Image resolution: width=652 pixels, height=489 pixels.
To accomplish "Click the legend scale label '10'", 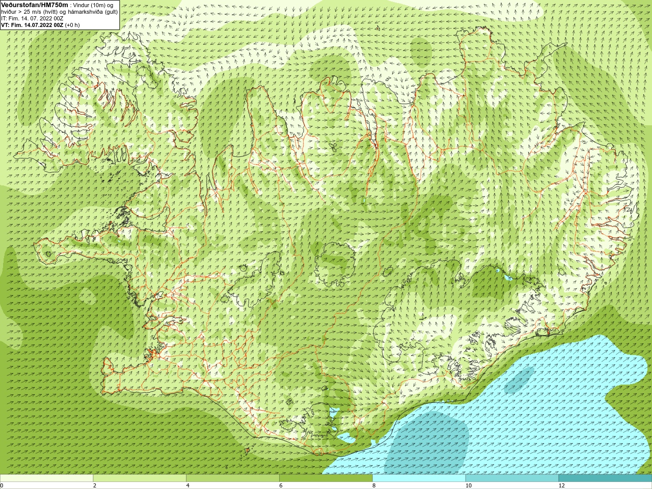I will 468,485.
